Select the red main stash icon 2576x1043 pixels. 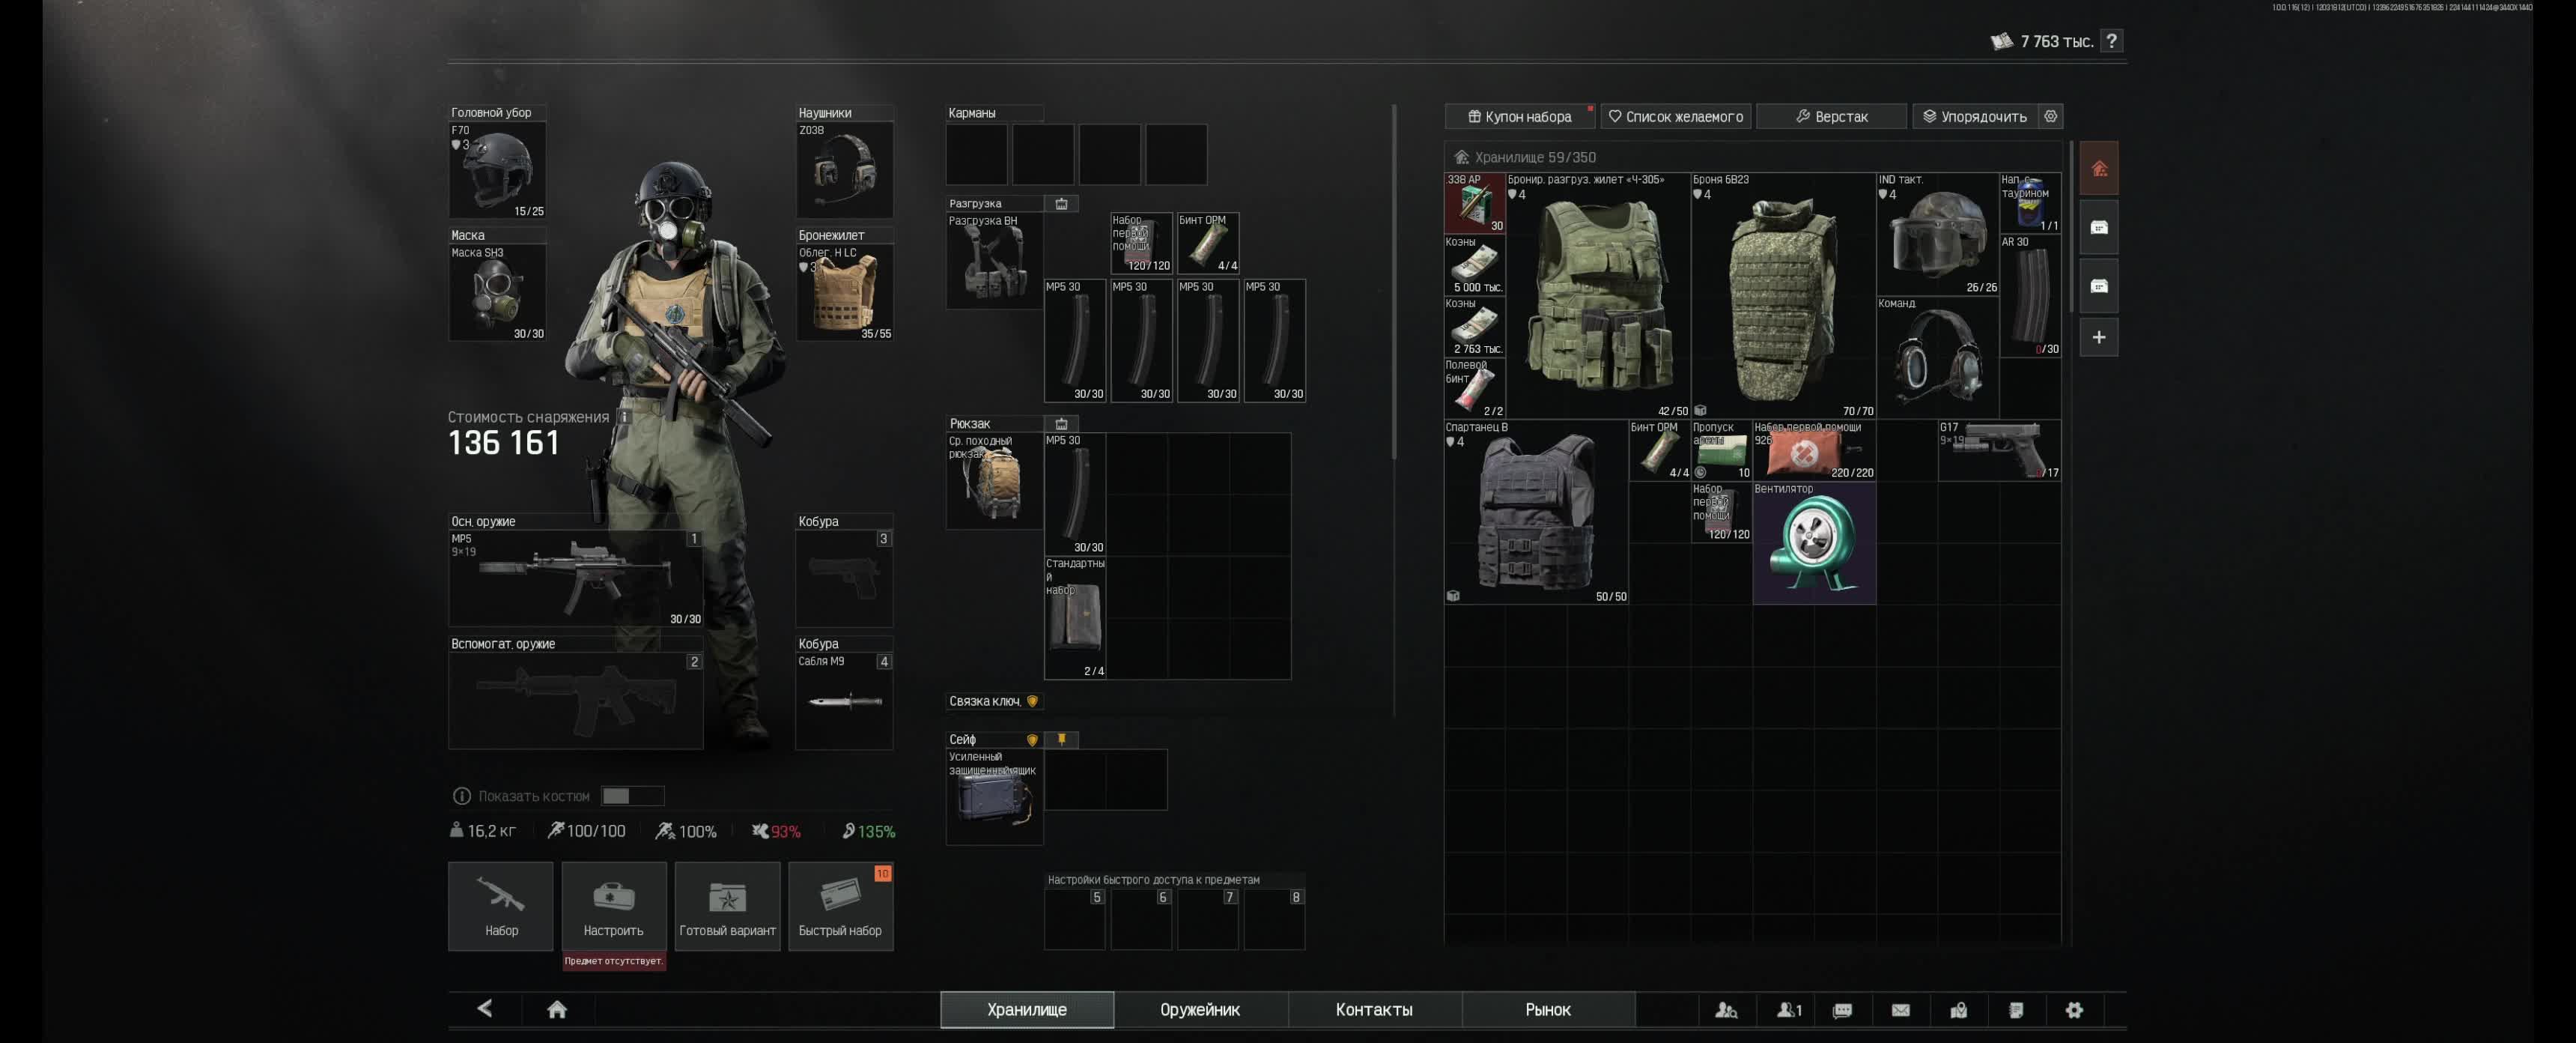(x=2099, y=168)
